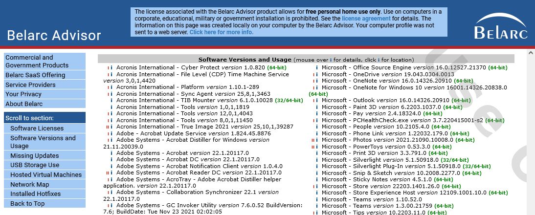Click info icon for Microsoft Photos

click(316, 140)
